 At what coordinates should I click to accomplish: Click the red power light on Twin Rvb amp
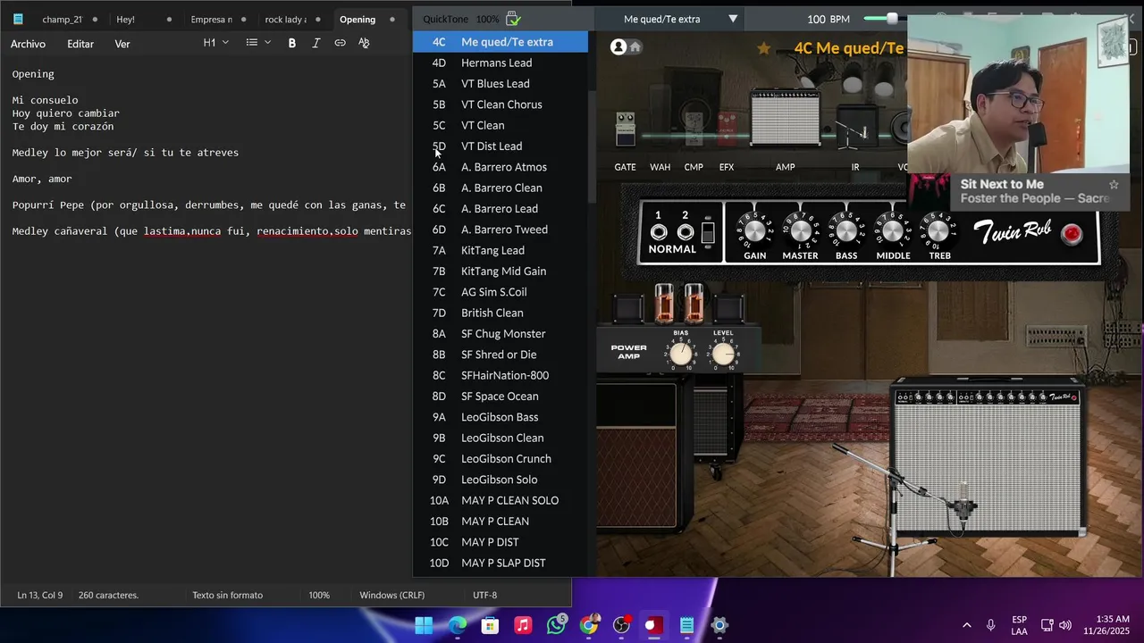(1071, 235)
